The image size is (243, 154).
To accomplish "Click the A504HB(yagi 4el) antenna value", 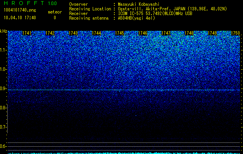I will 136,18.
